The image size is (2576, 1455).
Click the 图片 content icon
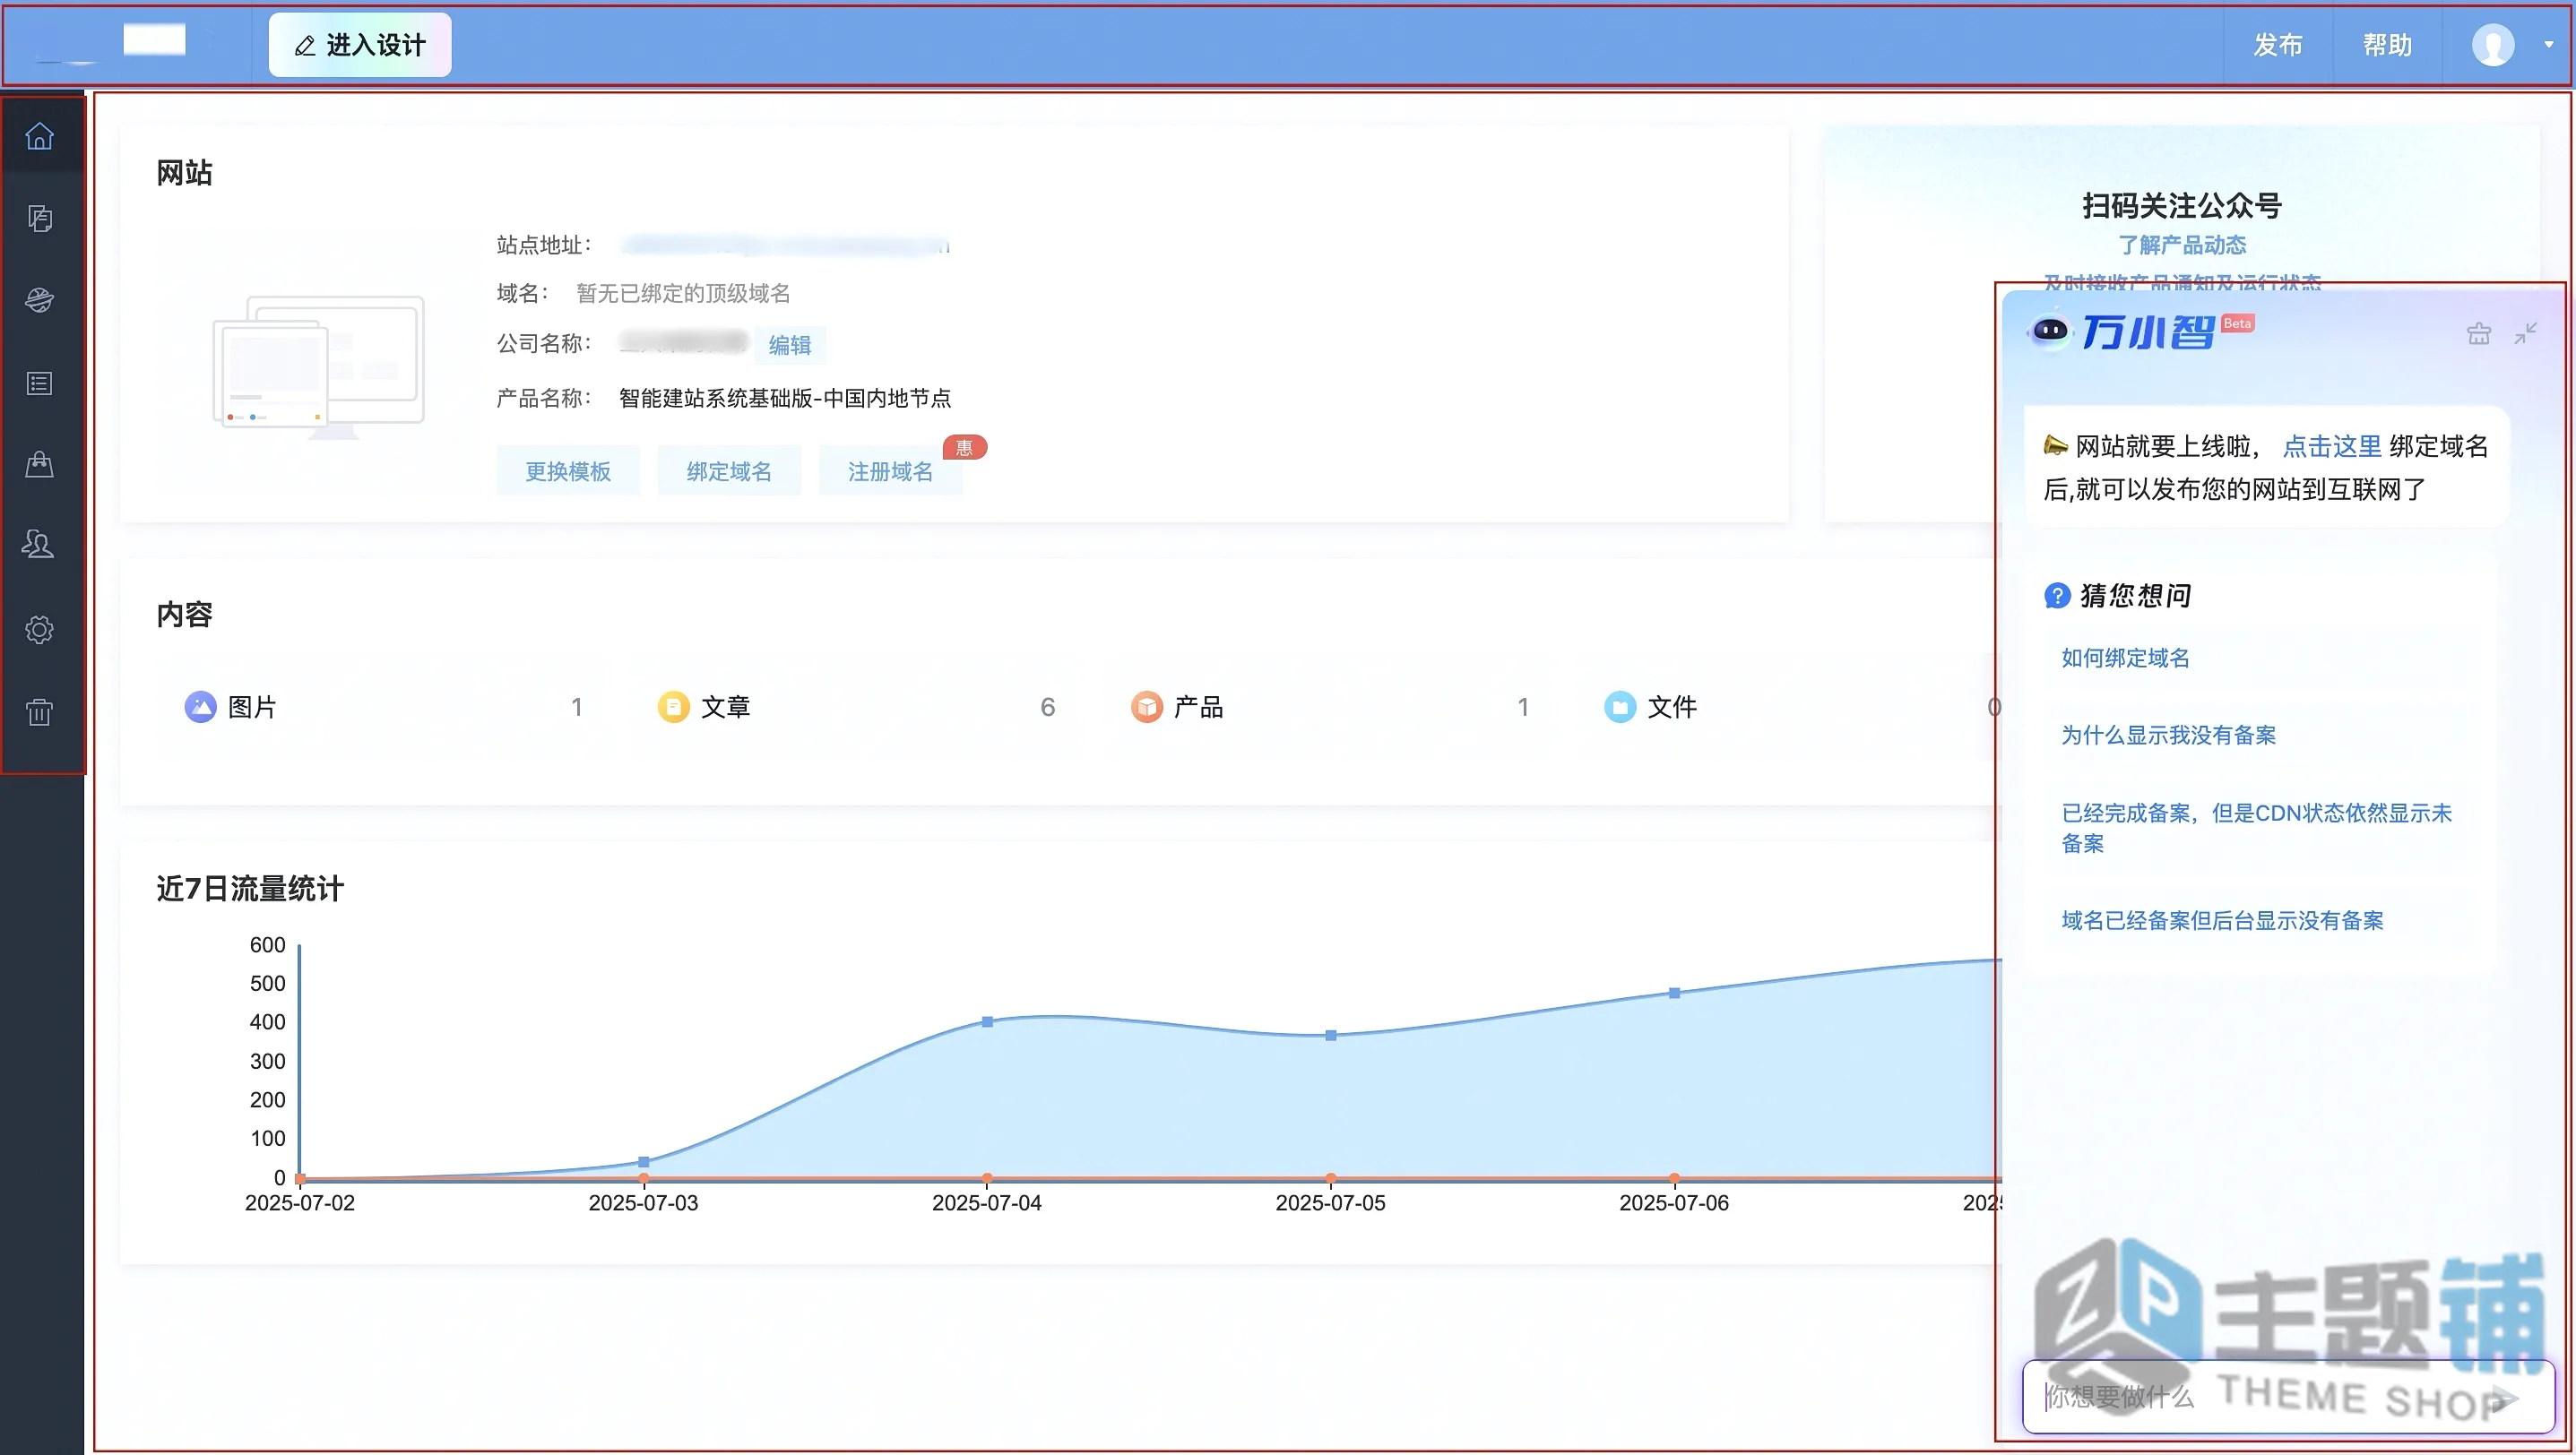point(201,707)
